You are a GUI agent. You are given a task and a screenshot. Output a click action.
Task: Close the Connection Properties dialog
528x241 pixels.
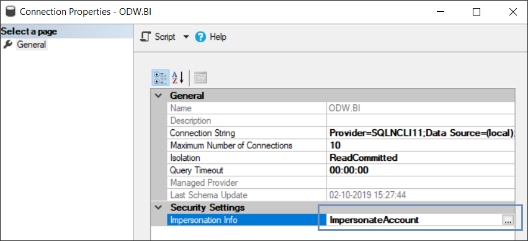(513, 12)
